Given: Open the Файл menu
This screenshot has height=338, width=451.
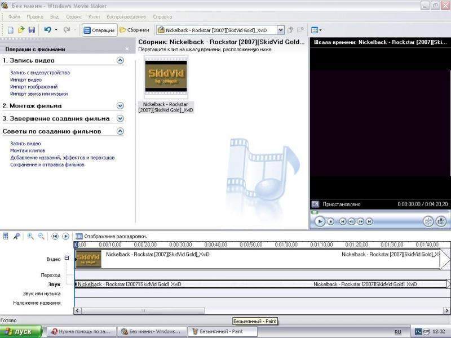Looking at the screenshot, I should (14, 17).
